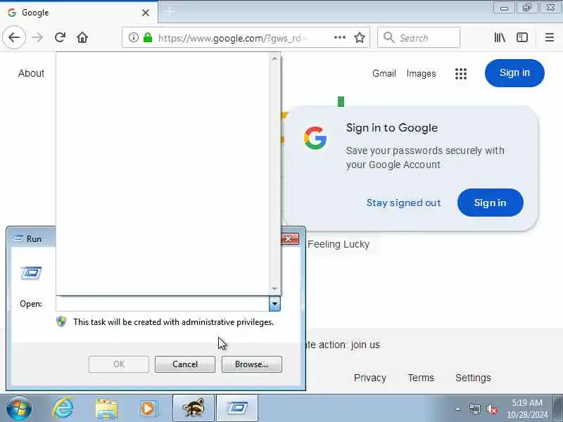
Task: Click the climate action join us link
Action: tap(343, 345)
